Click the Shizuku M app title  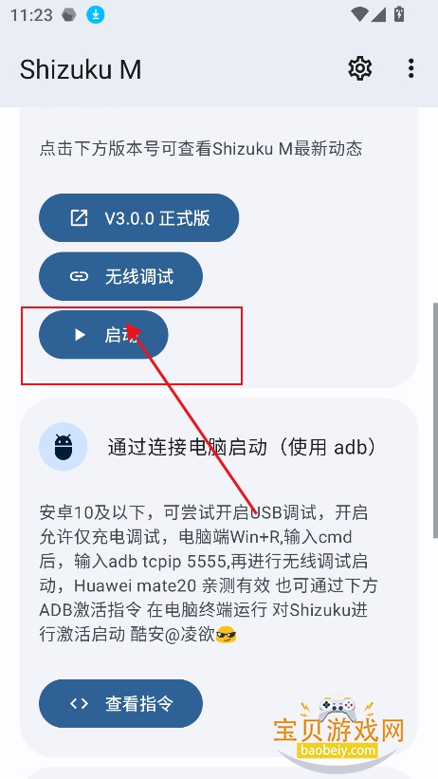click(81, 69)
